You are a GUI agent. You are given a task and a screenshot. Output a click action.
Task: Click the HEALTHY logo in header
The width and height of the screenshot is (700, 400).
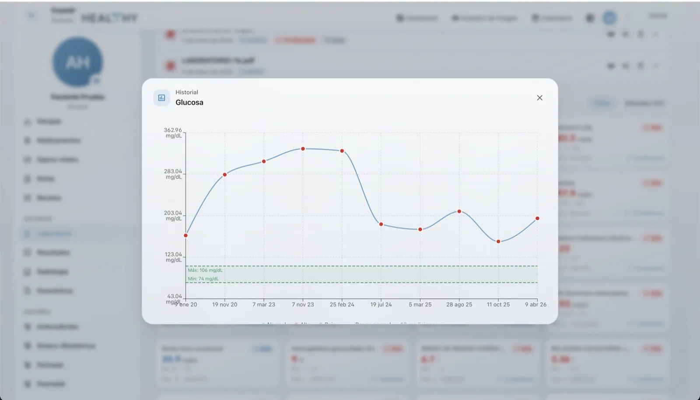click(109, 18)
